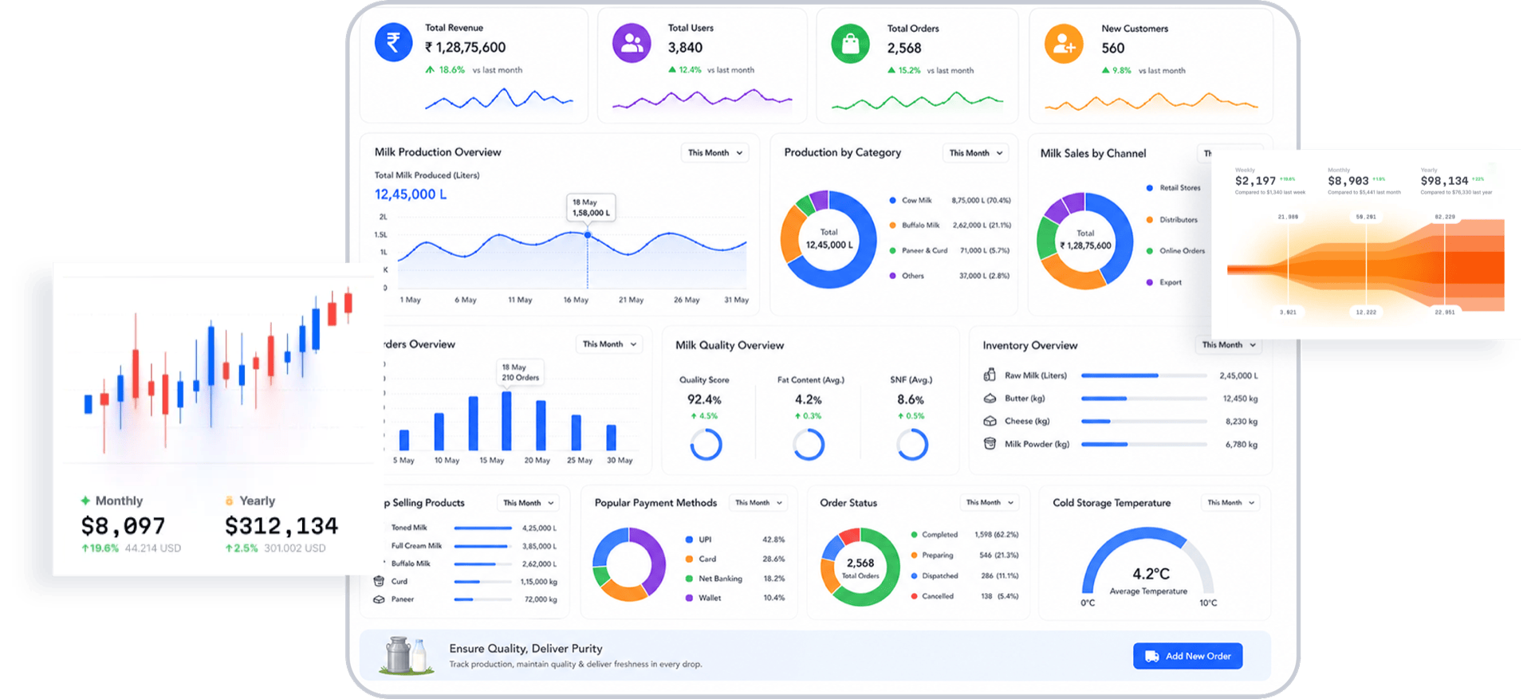Click the Fat Content circular ring
1531x699 pixels.
tap(809, 445)
